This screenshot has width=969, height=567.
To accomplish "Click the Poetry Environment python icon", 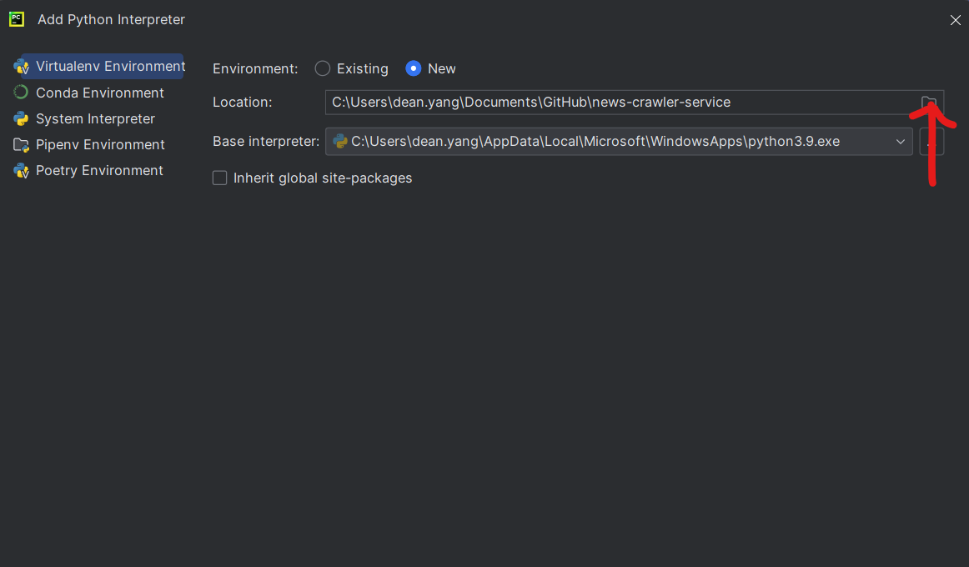I will [x=21, y=171].
